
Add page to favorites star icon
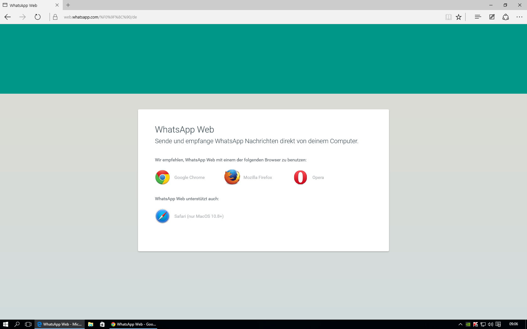click(x=459, y=17)
